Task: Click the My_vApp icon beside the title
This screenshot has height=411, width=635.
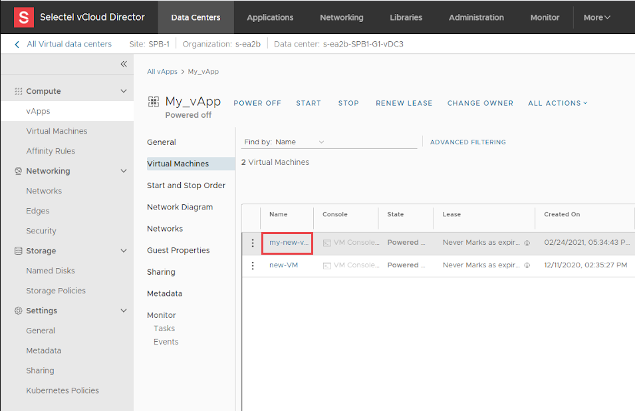Action: click(x=154, y=102)
